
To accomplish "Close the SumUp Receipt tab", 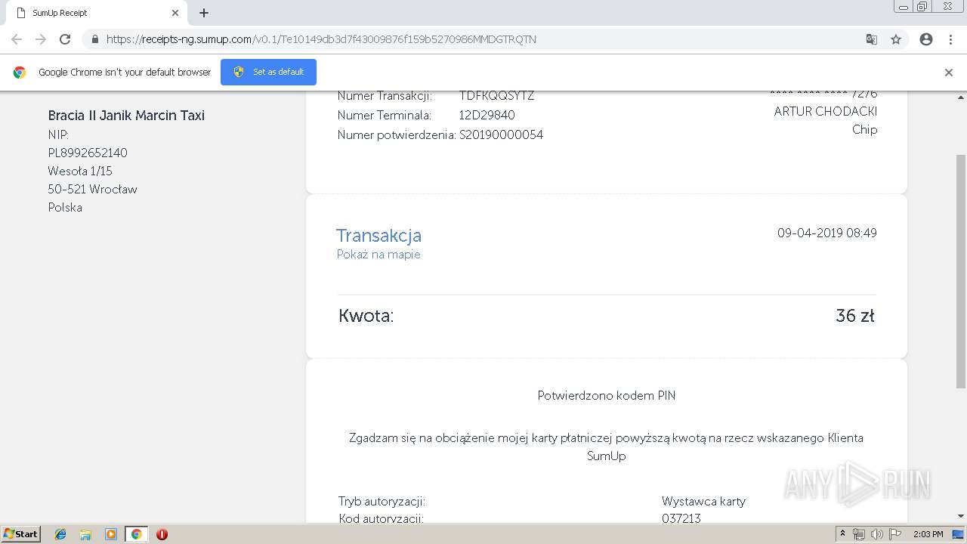I will point(175,13).
